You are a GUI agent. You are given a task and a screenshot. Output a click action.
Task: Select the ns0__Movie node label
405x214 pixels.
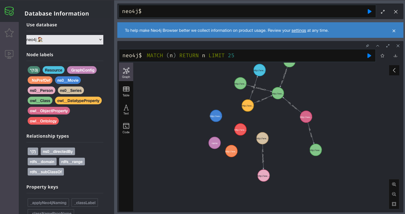pyautogui.click(x=68, y=80)
